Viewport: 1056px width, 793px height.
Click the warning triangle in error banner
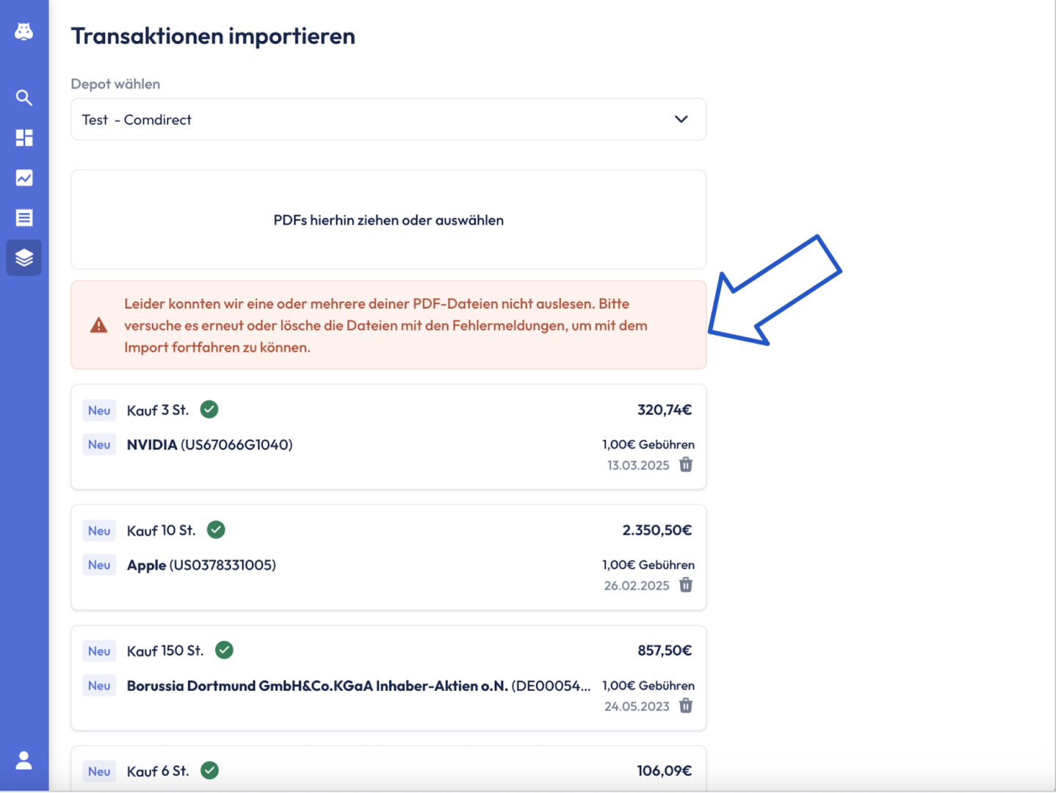tap(99, 325)
